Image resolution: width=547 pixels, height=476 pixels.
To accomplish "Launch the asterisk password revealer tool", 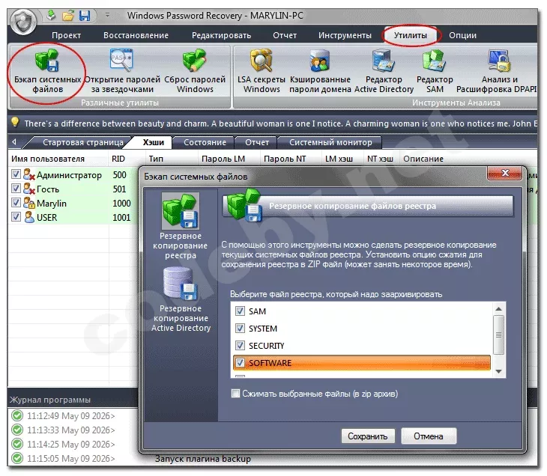I will pos(121,60).
